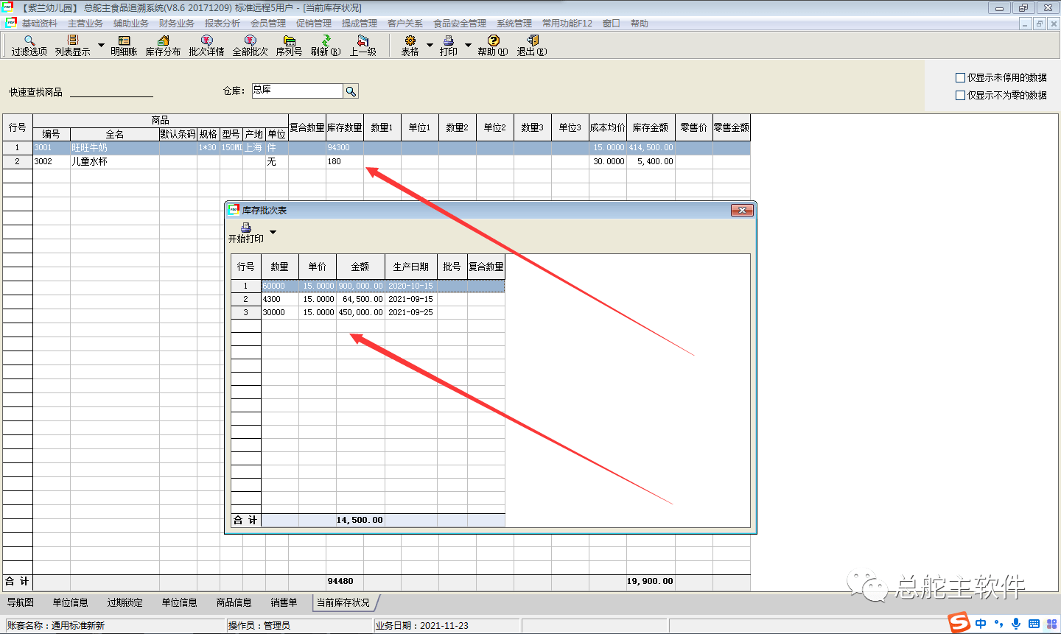Select the 儿童水杯 product row
This screenshot has width=1061, height=634.
tap(377, 161)
